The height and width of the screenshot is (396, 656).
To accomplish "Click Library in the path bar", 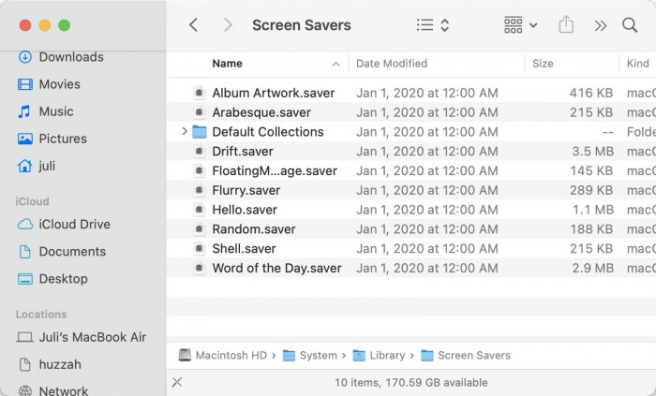I will click(386, 356).
